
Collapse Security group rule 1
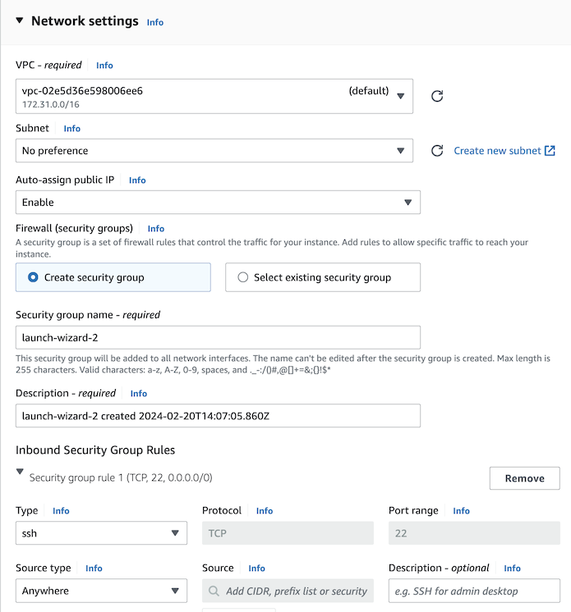pyautogui.click(x=20, y=473)
